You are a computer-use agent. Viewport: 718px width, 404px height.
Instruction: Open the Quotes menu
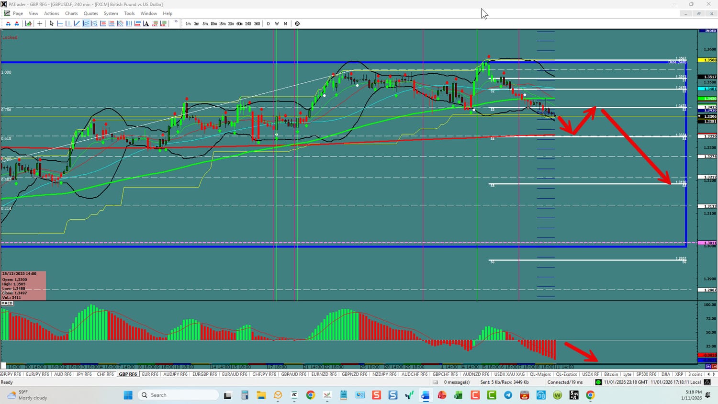click(90, 13)
